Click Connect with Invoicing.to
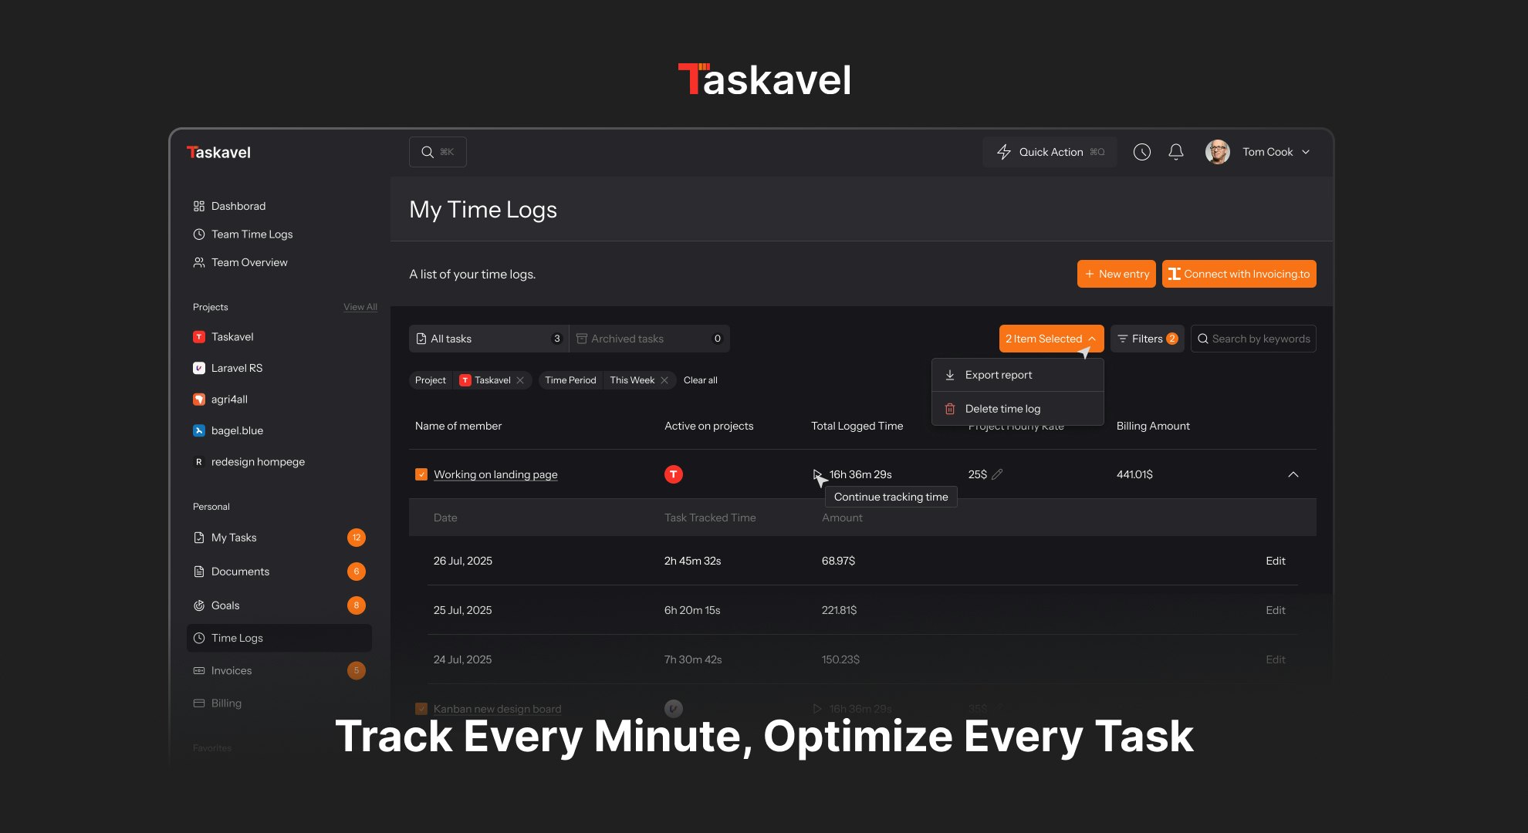Viewport: 1528px width, 833px height. pos(1239,274)
